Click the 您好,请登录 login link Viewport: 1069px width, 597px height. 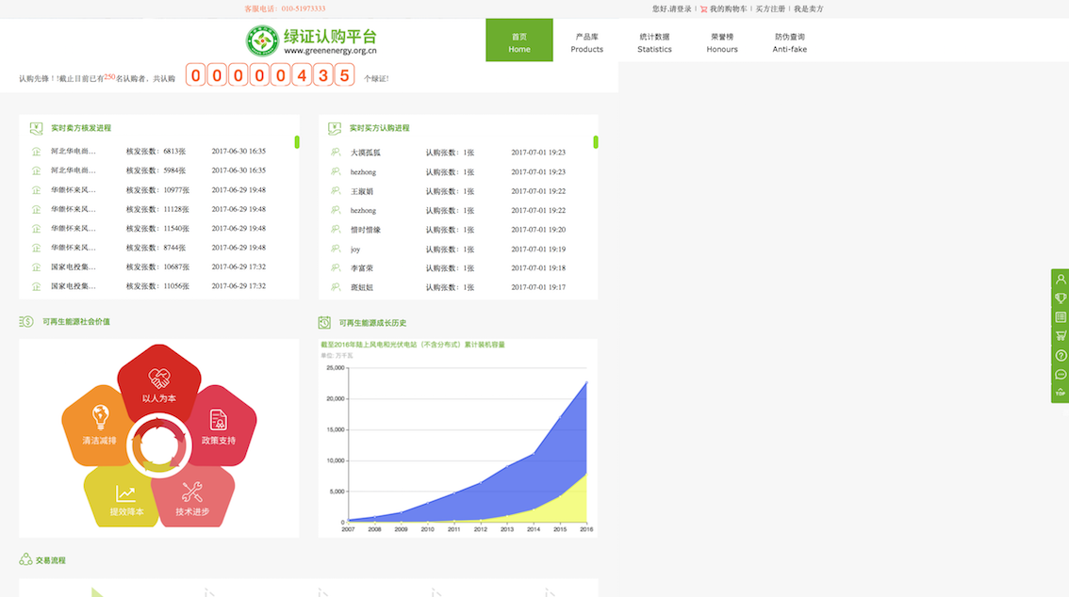[671, 9]
